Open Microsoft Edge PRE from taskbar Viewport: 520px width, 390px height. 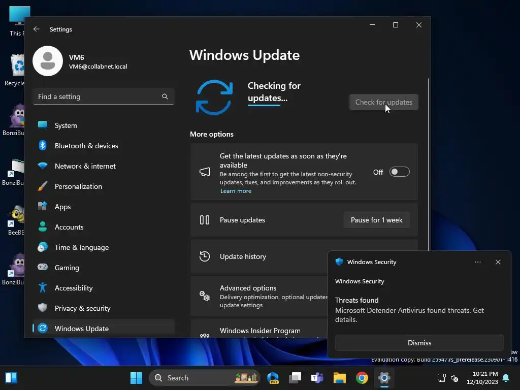(273, 378)
